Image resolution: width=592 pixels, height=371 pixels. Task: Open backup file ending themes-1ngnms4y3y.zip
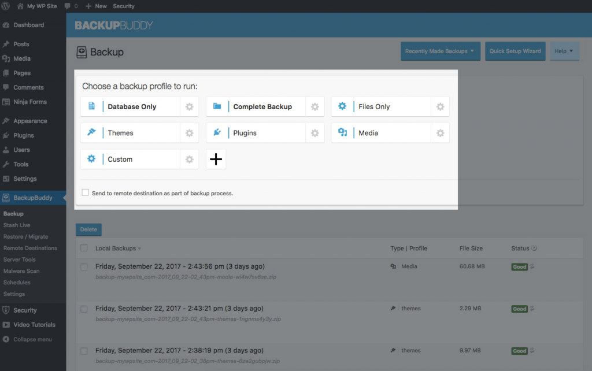tap(188, 319)
